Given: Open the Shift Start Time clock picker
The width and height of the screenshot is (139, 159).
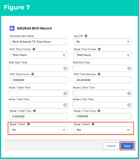Looking at the screenshot, I should pos(65,68).
